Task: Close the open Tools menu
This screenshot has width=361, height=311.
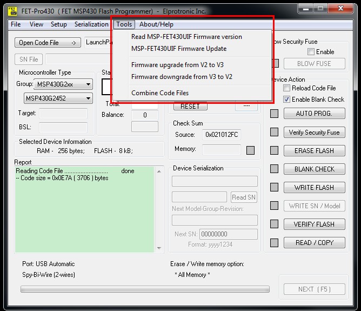Action: (124, 24)
